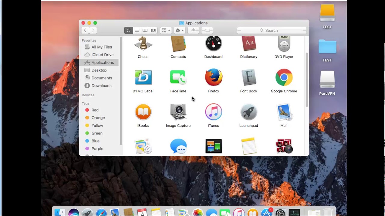Click the Edit Tags toolbar button
The width and height of the screenshot is (385, 216).
coord(207,30)
